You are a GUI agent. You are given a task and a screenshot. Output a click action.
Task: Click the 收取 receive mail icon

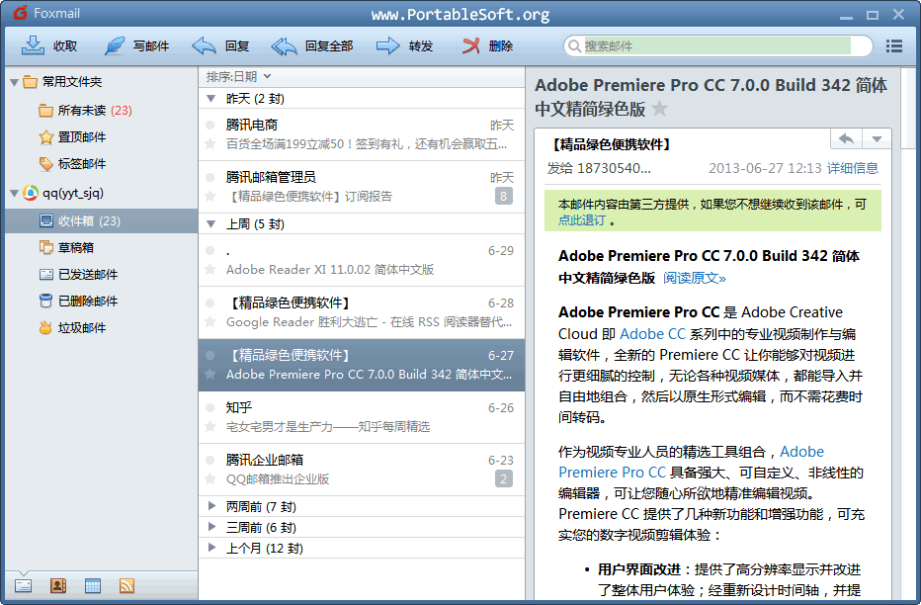point(34,45)
